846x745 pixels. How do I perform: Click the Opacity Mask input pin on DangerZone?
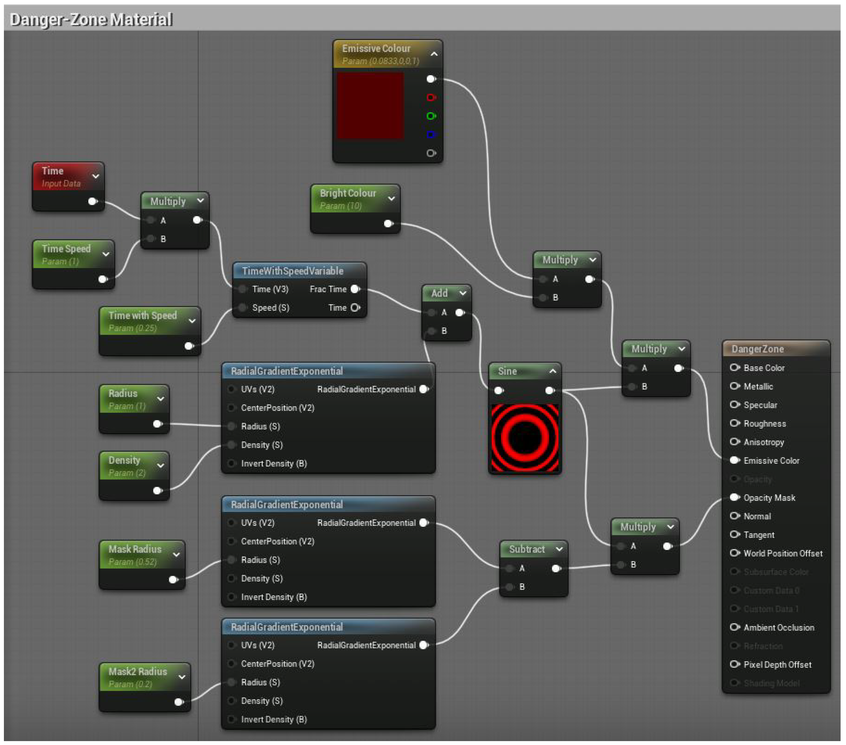click(735, 497)
